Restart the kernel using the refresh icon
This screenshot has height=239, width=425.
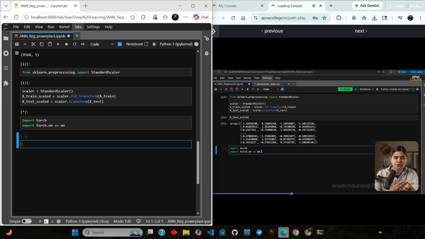point(74,44)
